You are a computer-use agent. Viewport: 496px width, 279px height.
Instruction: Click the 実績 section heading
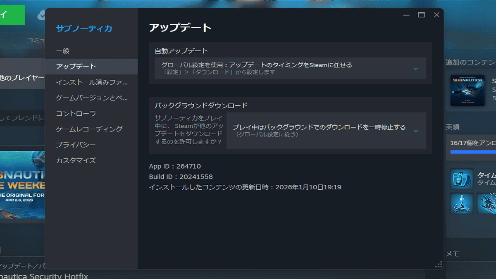coord(453,127)
